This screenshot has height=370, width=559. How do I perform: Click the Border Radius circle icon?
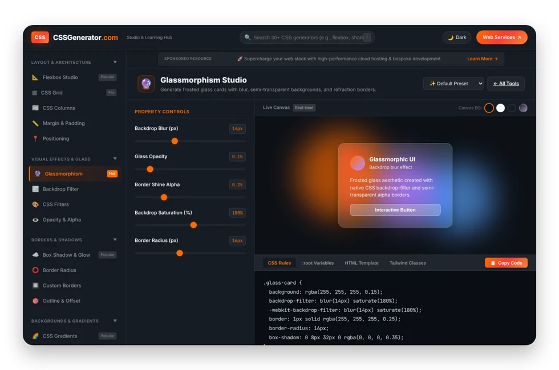coord(35,270)
